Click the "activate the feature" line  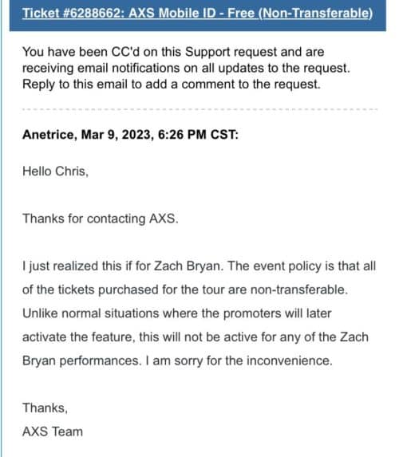point(196,337)
